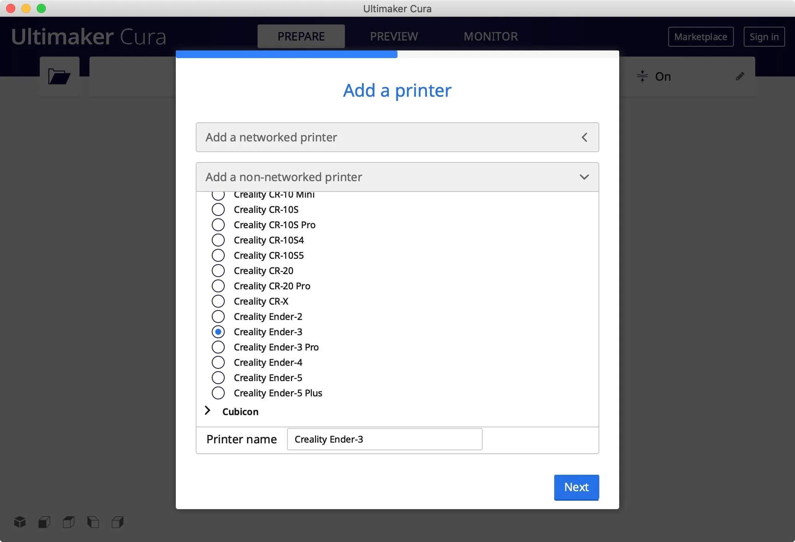Switch to top view cube icon
Viewport: 795px width, 542px height.
(x=69, y=522)
